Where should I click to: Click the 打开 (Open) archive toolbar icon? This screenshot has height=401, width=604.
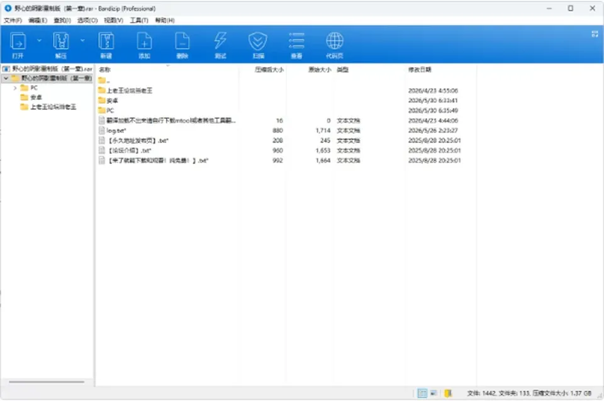coord(18,45)
